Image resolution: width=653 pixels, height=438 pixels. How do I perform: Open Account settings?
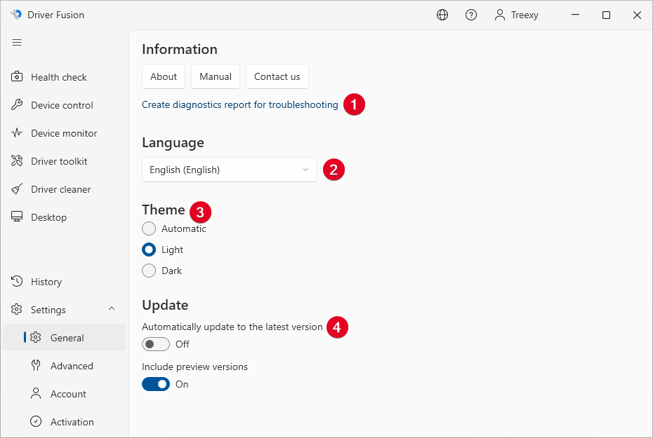[x=65, y=394]
